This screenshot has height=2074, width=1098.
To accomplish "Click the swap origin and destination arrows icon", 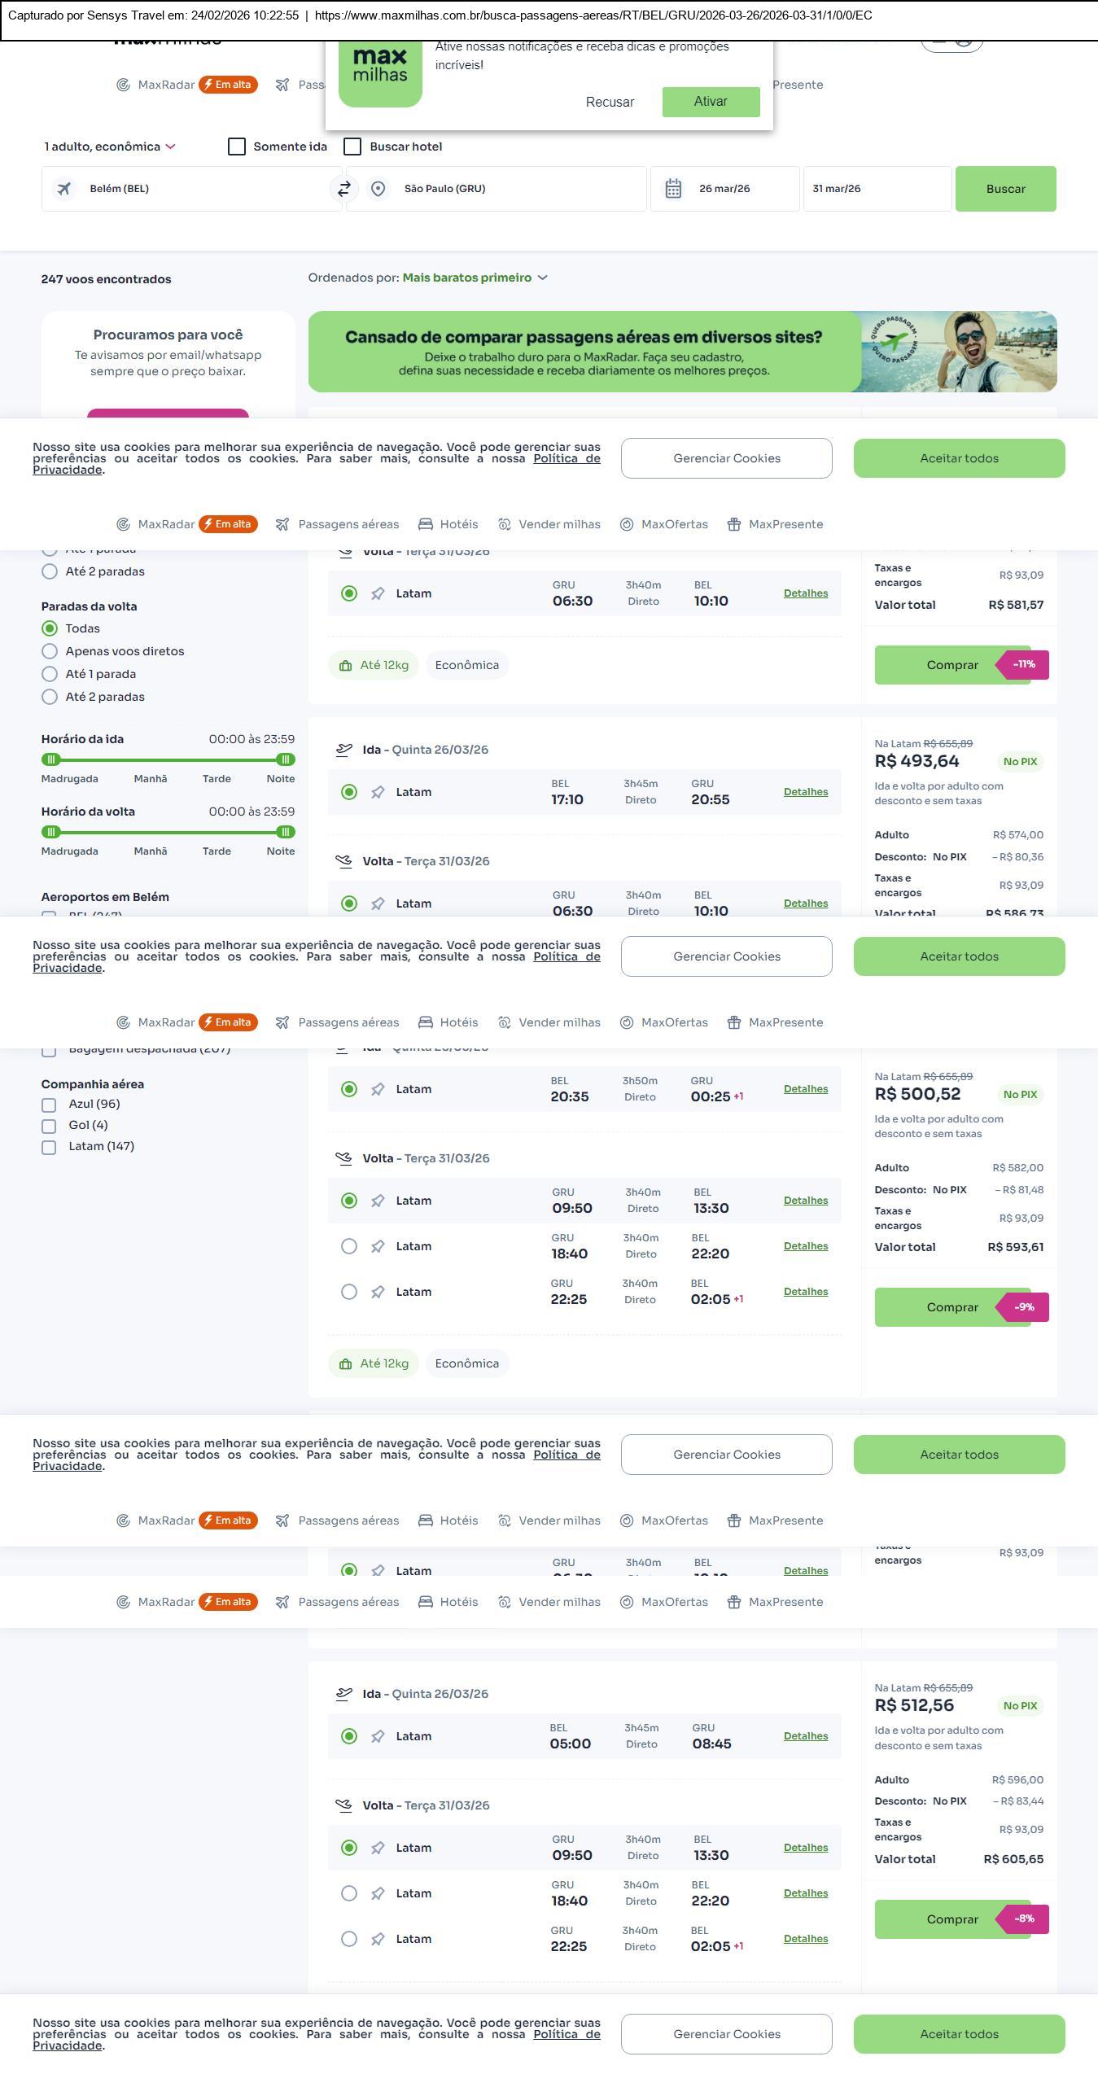I will 344,189.
